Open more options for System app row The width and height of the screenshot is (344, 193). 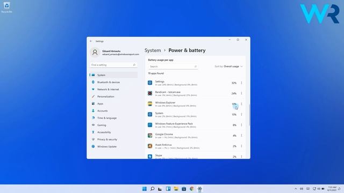[241, 114]
